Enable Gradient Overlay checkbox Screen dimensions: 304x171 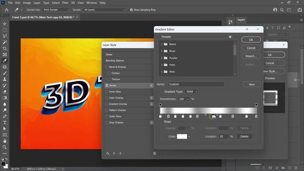pos(107,104)
